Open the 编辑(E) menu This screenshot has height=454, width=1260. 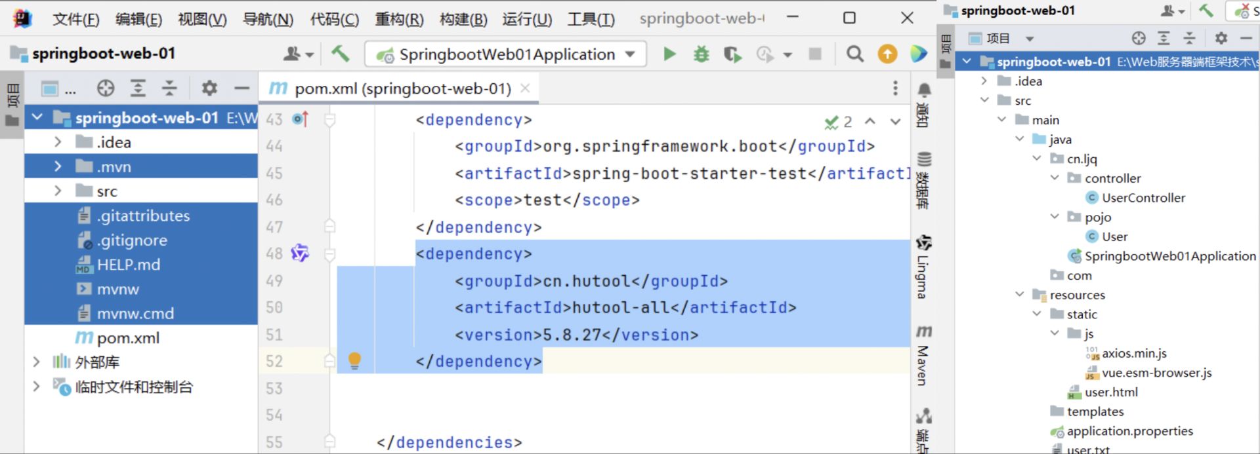click(138, 19)
